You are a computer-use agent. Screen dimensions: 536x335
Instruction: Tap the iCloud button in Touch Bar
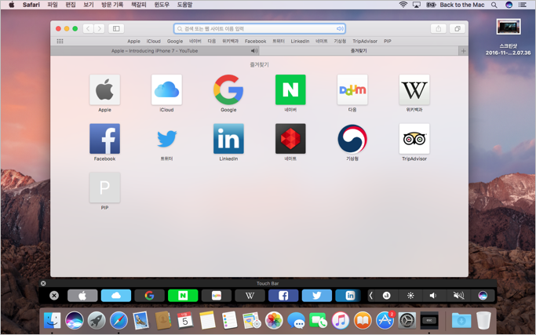pyautogui.click(x=116, y=295)
